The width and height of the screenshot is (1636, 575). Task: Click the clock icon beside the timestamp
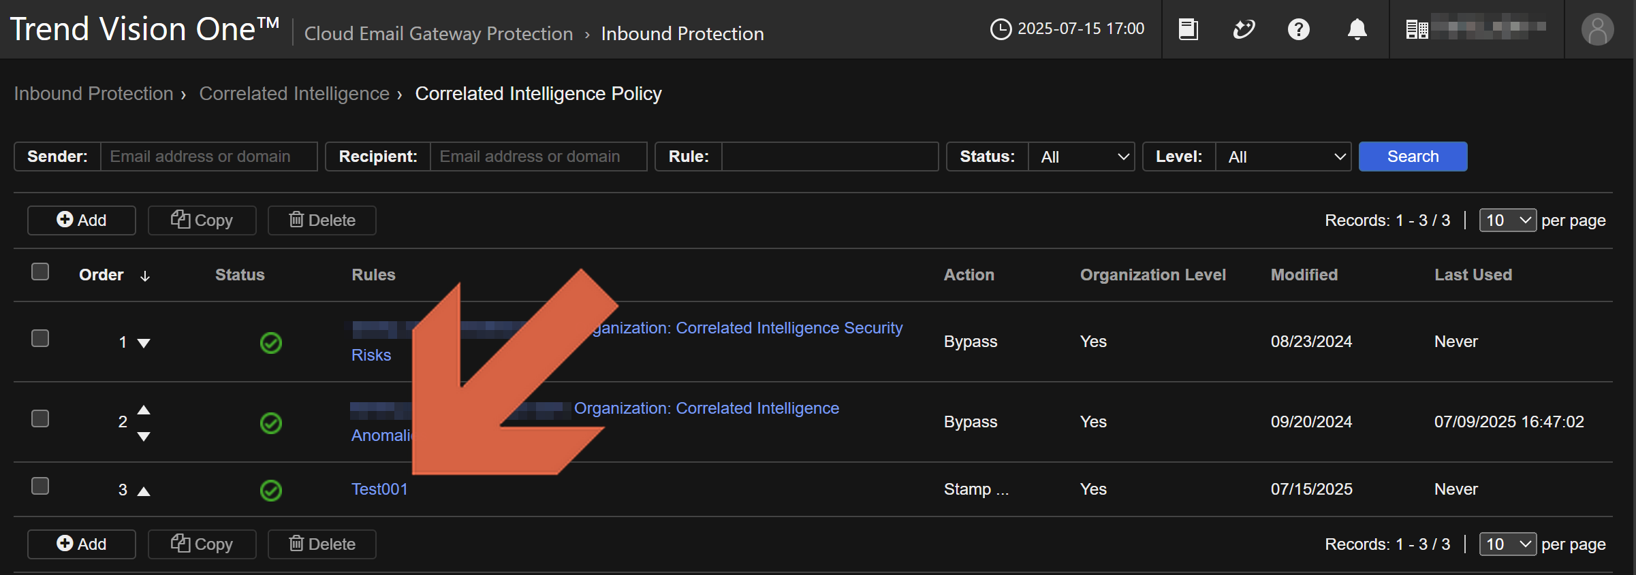tap(1001, 29)
